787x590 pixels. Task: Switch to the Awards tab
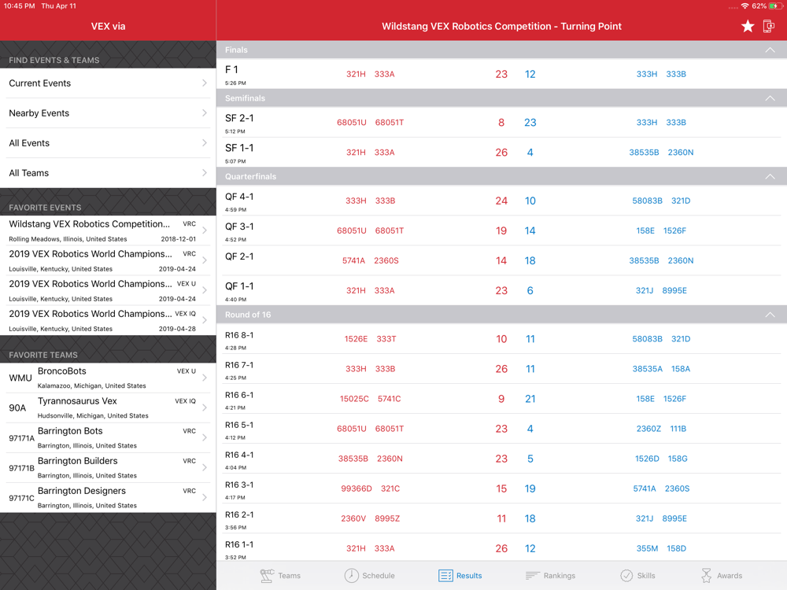[x=721, y=576]
